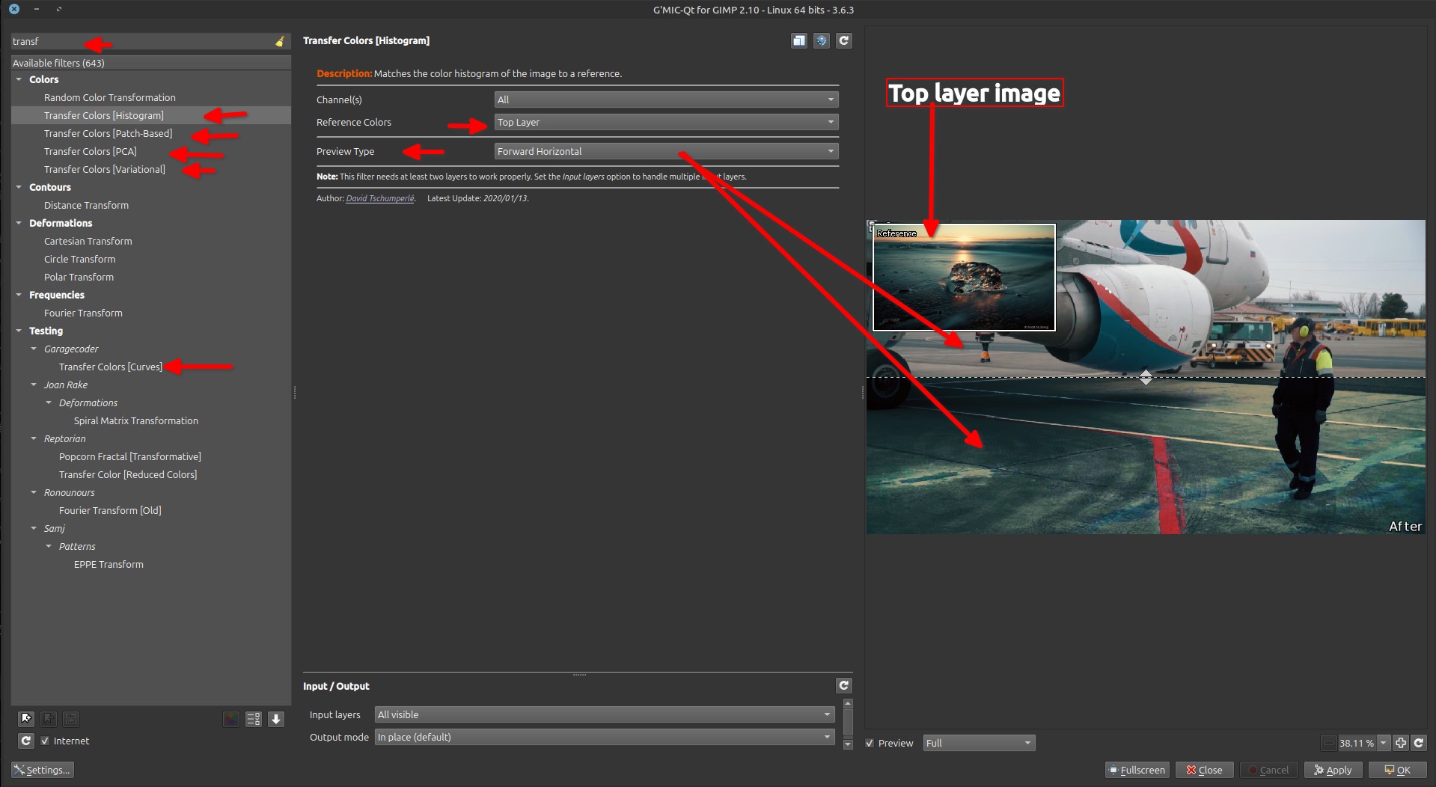This screenshot has height=787, width=1436.
Task: Click the selection mode checklist icon
Action: [x=254, y=719]
